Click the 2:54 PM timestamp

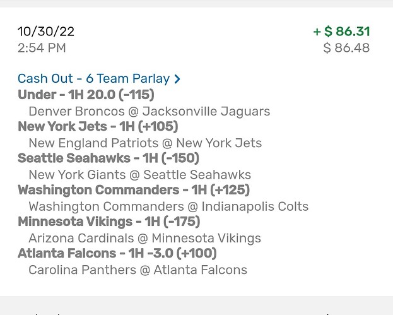coord(42,48)
